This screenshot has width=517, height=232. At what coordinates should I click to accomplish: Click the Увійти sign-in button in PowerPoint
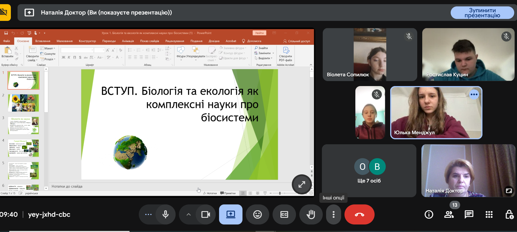(x=259, y=33)
